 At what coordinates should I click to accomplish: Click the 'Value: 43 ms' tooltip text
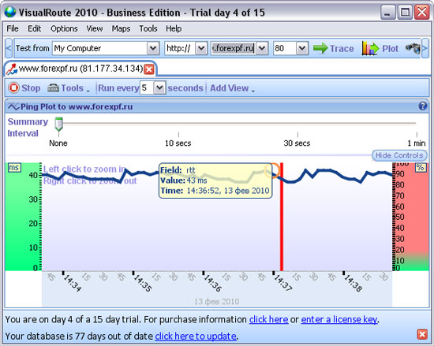click(184, 180)
